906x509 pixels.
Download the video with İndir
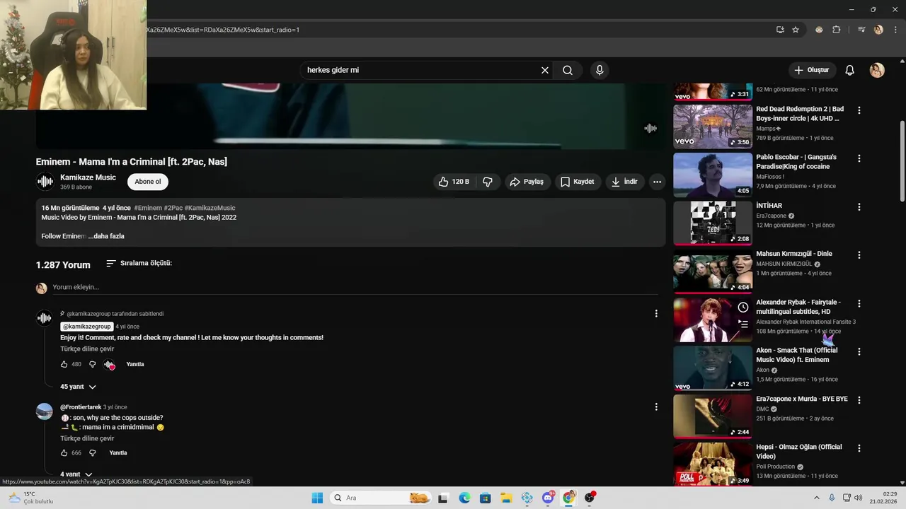pyautogui.click(x=624, y=182)
